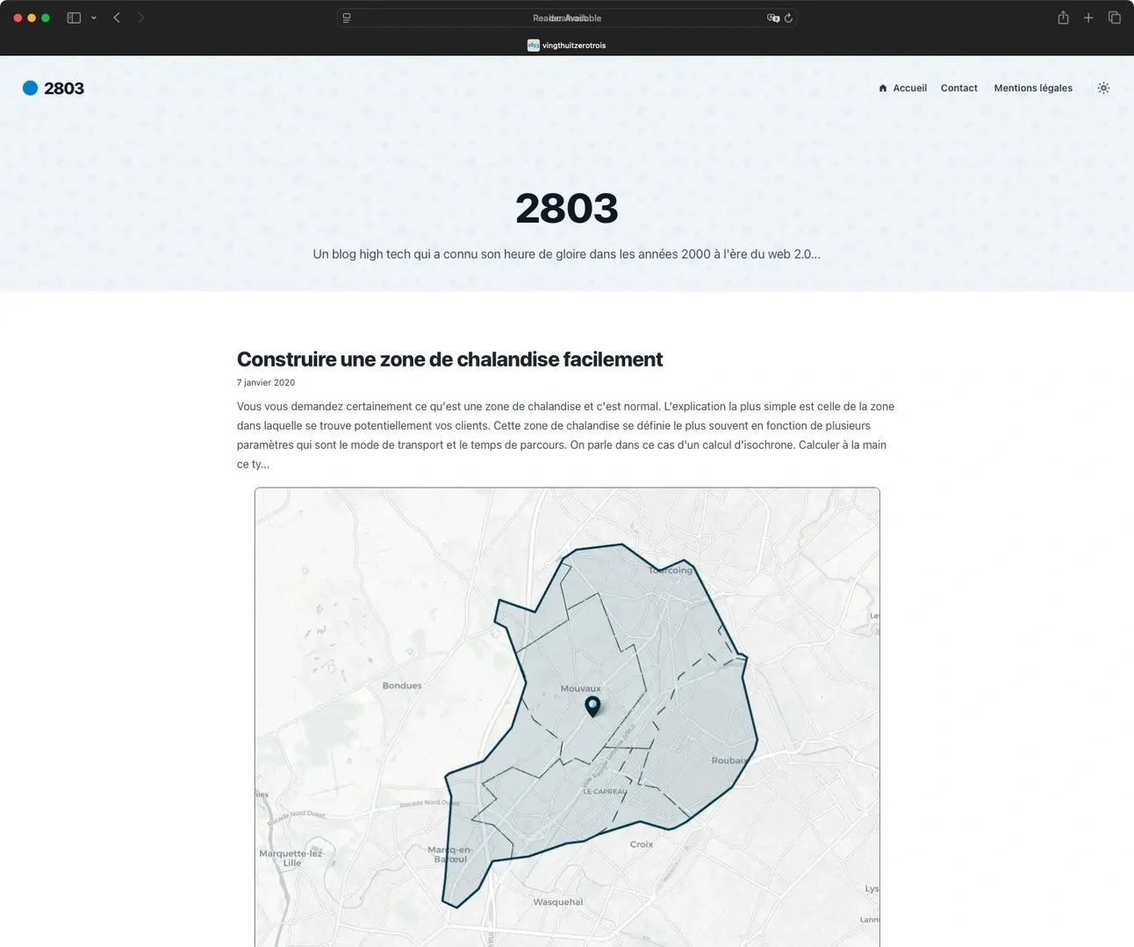Open the Share button in Safari toolbar

[x=1063, y=18]
